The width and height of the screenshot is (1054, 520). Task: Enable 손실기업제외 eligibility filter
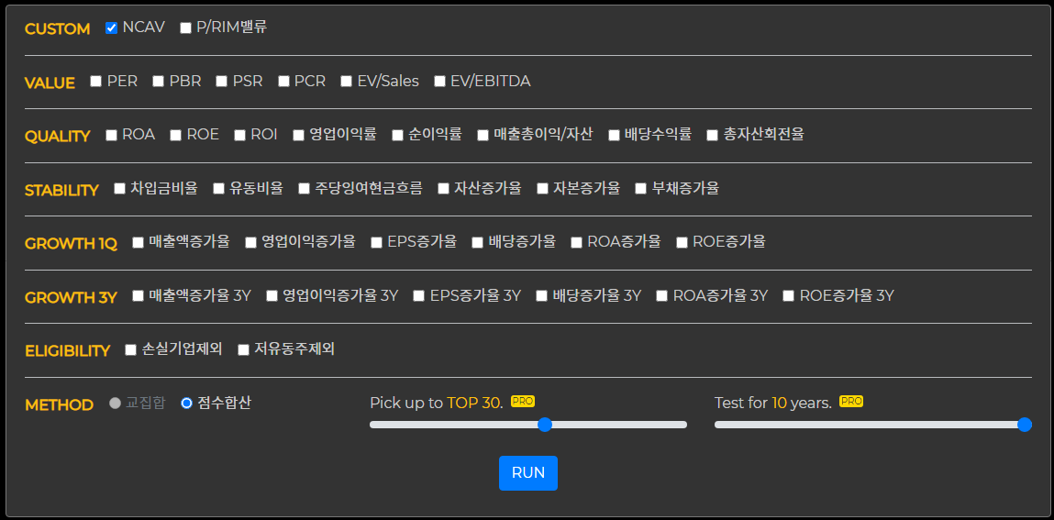click(x=130, y=349)
